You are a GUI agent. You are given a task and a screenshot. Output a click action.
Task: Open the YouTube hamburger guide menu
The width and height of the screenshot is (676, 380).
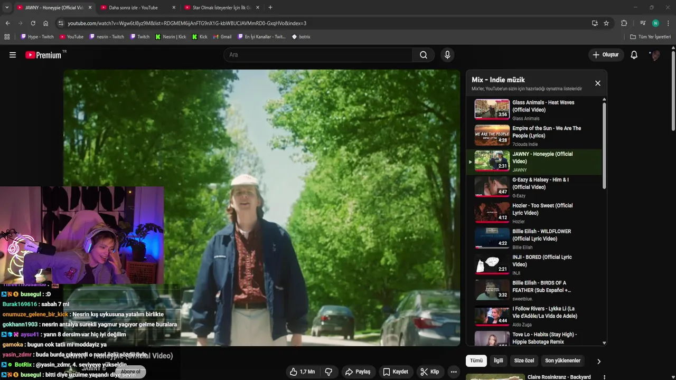click(13, 55)
